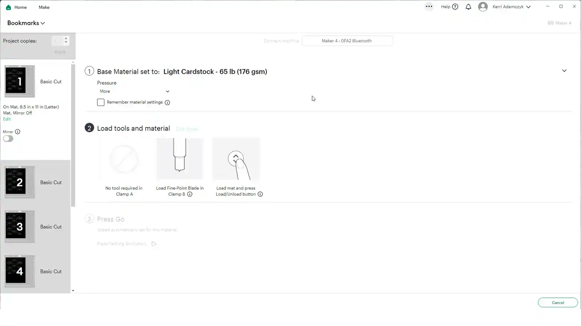Expand the Bookmarks dropdown

pyautogui.click(x=26, y=23)
